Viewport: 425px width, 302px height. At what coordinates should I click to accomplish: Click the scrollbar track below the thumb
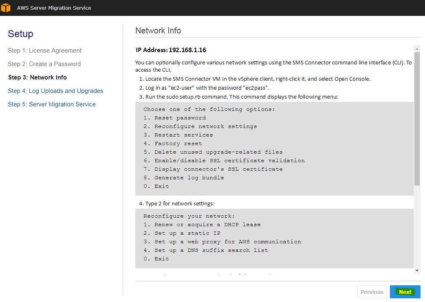pyautogui.click(x=417, y=228)
